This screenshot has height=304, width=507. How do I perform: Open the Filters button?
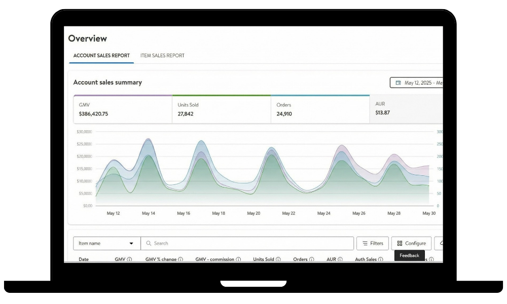pos(373,243)
